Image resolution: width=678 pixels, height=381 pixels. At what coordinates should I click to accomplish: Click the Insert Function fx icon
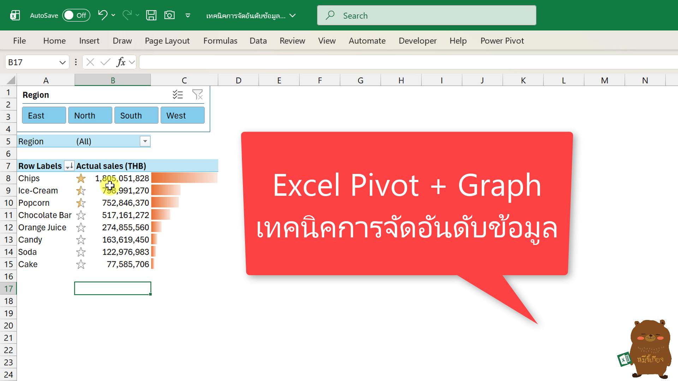pos(121,62)
